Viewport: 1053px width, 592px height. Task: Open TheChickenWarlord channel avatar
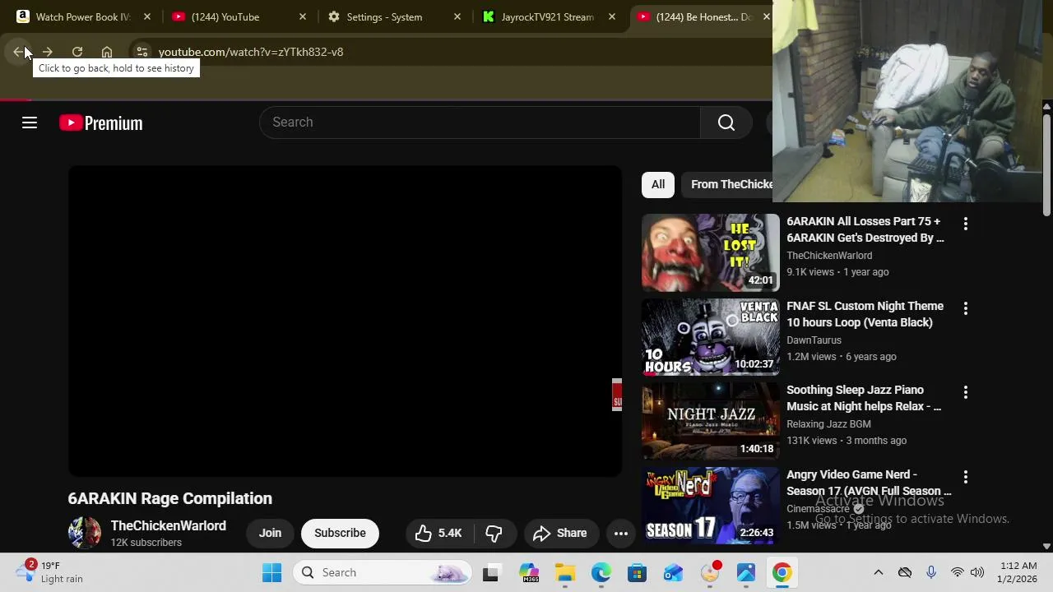pyautogui.click(x=84, y=533)
